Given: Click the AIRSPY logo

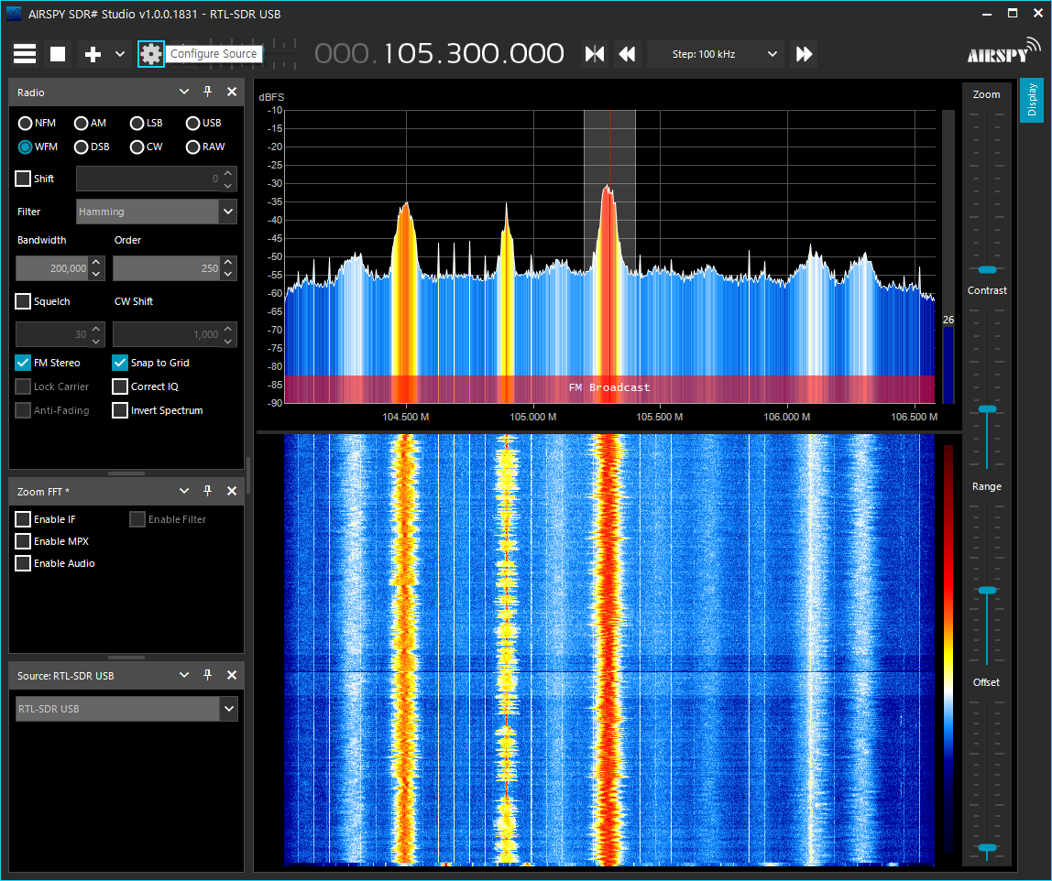Looking at the screenshot, I should (1003, 52).
